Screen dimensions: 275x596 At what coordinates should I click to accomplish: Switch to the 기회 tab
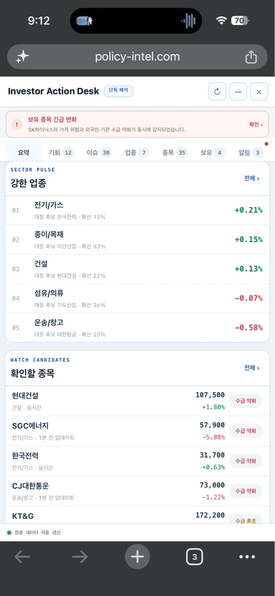click(60, 153)
